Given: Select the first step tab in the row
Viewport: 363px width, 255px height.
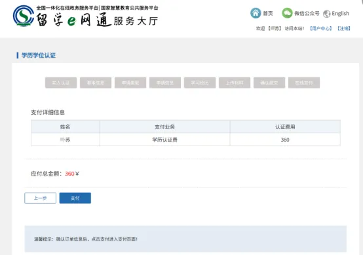Looking at the screenshot, I should [x=61, y=83].
